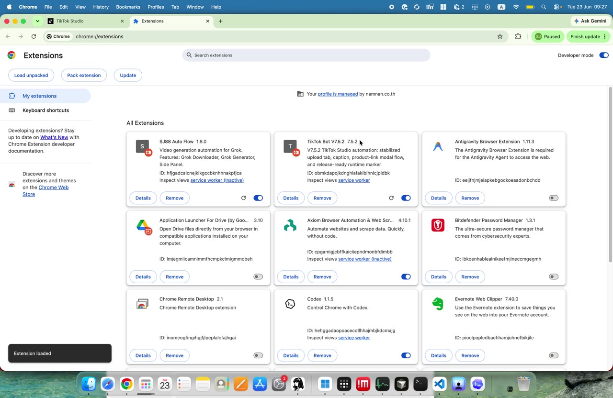Toggle Developer mode off
The image size is (613, 398).
click(x=604, y=55)
